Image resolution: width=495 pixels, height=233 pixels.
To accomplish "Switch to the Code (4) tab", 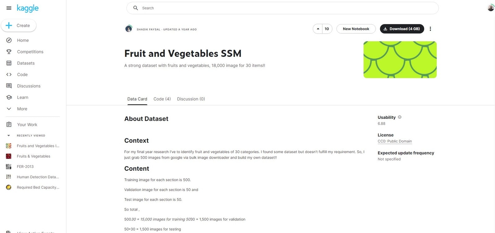I will click(162, 99).
